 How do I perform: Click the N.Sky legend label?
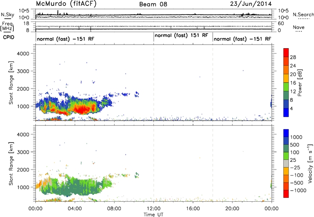(x=7, y=14)
